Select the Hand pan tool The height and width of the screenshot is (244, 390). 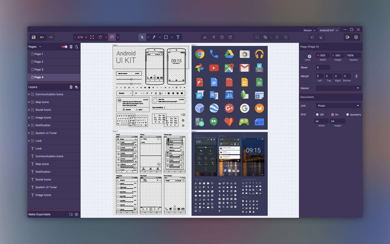[x=100, y=37]
